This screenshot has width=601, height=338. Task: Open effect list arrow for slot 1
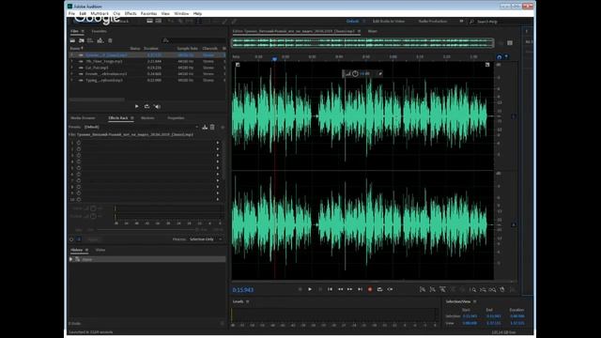pos(218,143)
